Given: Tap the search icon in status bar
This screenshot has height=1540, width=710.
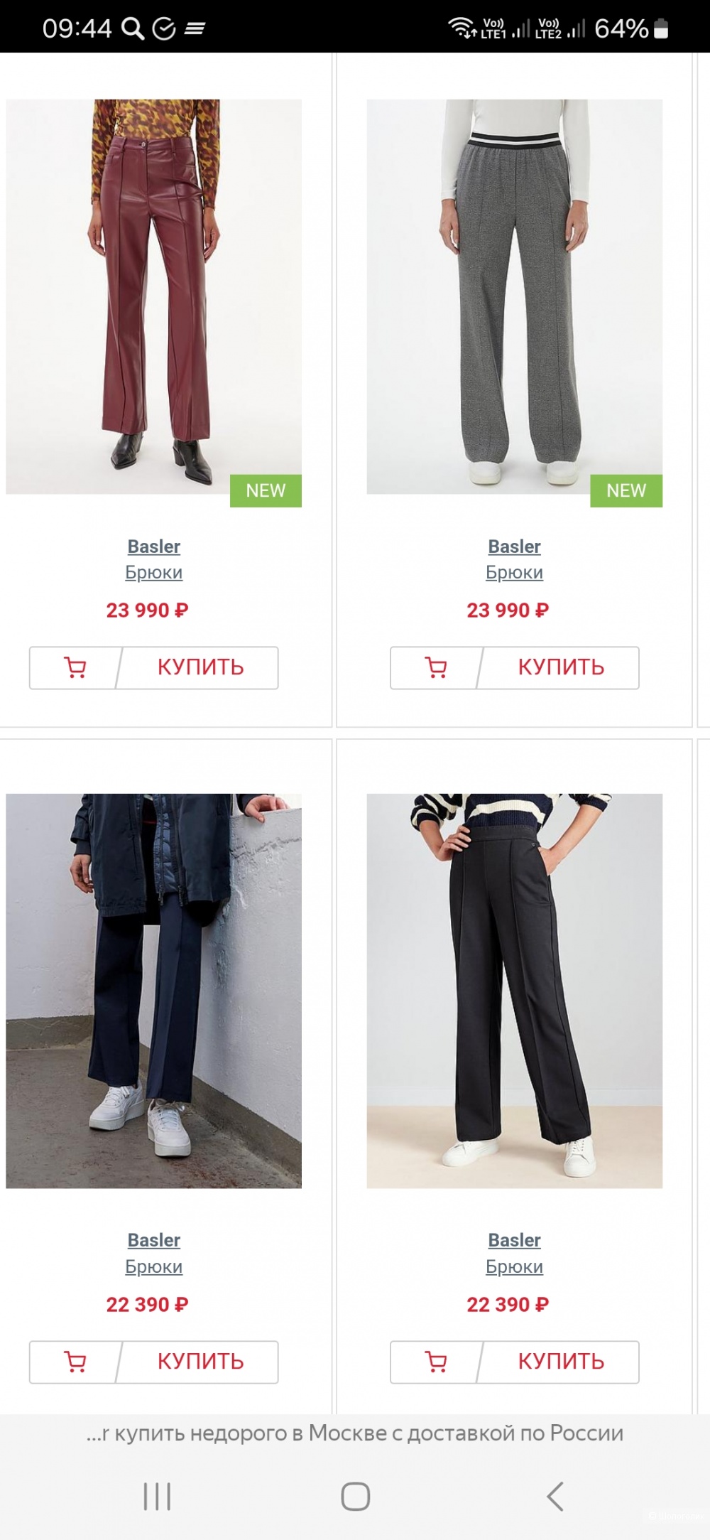Looking at the screenshot, I should [x=133, y=28].
